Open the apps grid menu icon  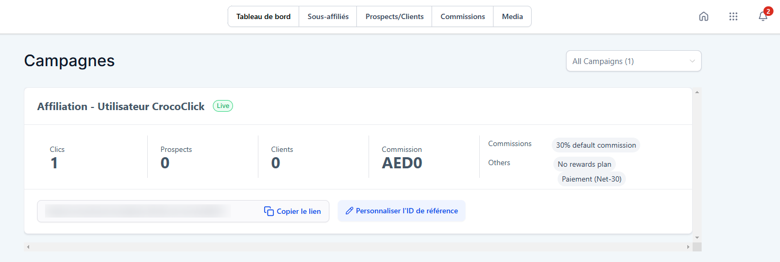[733, 16]
